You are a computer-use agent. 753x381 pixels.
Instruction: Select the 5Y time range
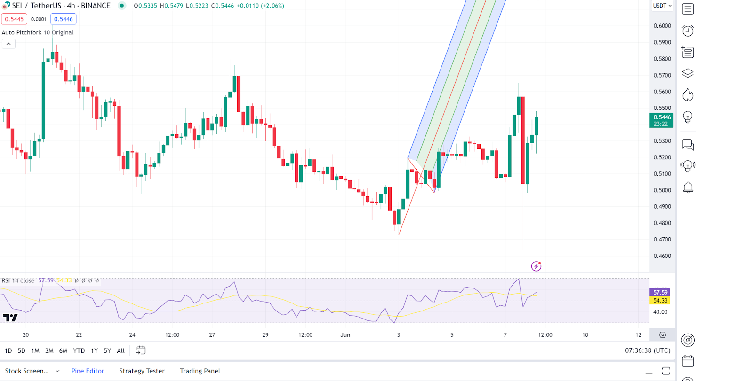pos(107,350)
